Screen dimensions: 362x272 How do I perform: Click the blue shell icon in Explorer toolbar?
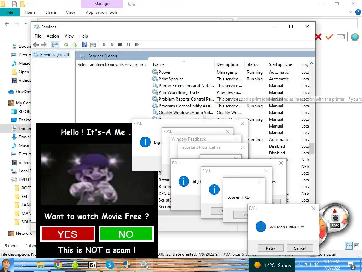pos(355,37)
